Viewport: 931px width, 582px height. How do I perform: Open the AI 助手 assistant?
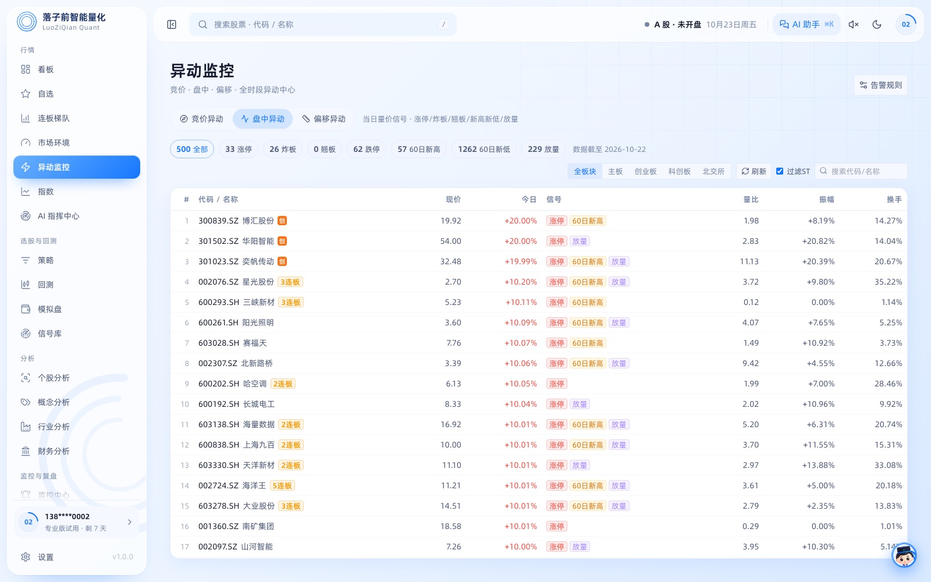tap(806, 24)
